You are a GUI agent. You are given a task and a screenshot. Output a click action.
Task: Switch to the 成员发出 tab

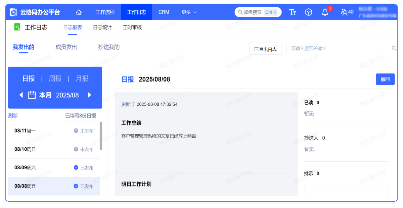pyautogui.click(x=66, y=47)
